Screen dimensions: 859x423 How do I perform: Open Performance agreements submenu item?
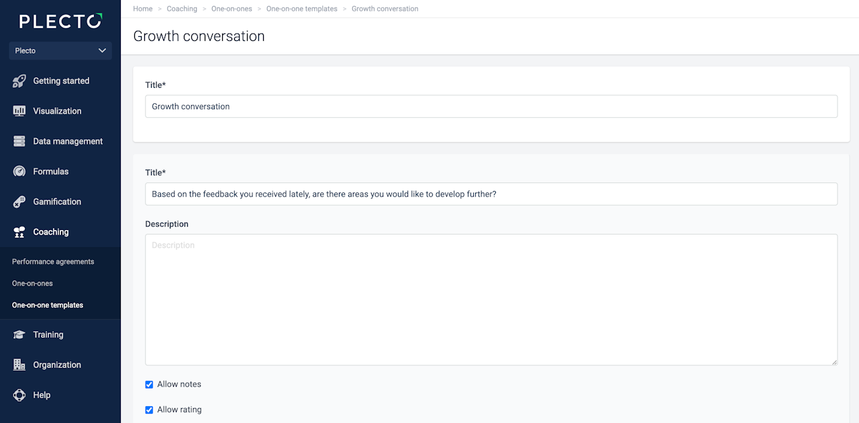pyautogui.click(x=53, y=261)
